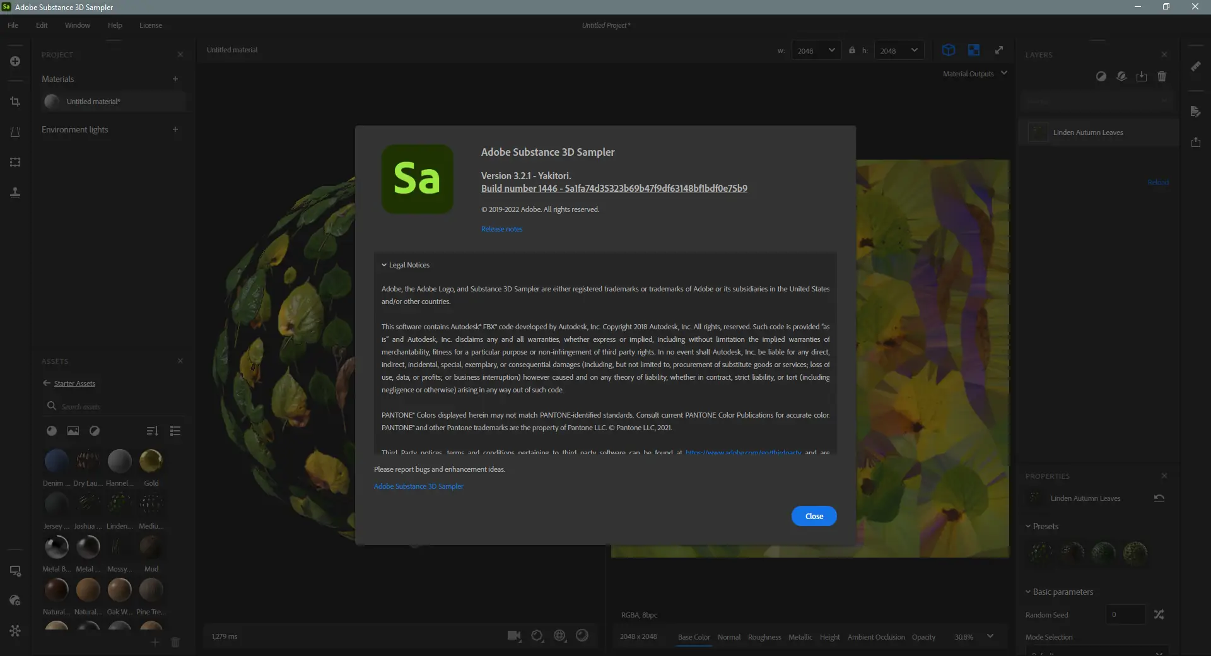1211x656 pixels.
Task: Collapse the Presets section
Action: click(x=1042, y=526)
